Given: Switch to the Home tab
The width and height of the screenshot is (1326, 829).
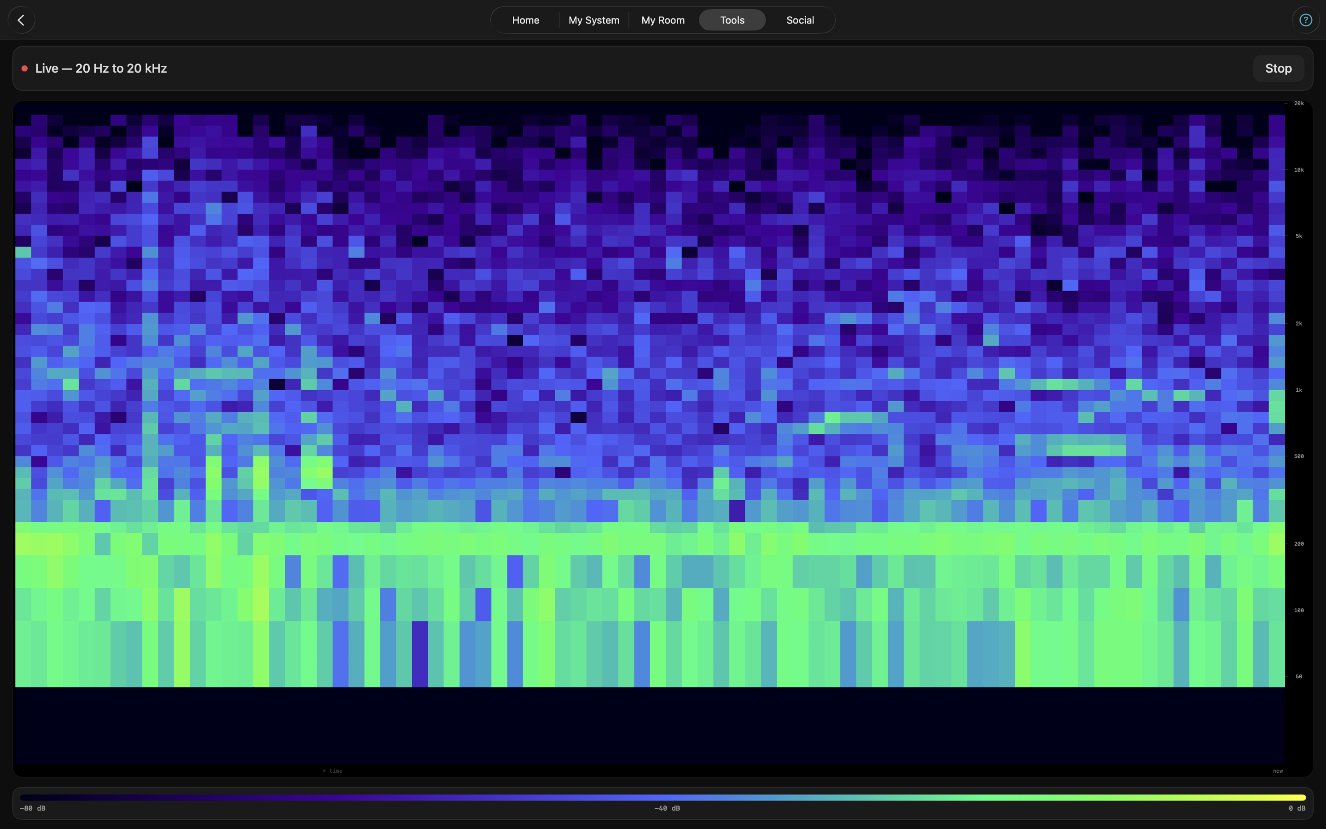Looking at the screenshot, I should [525, 20].
